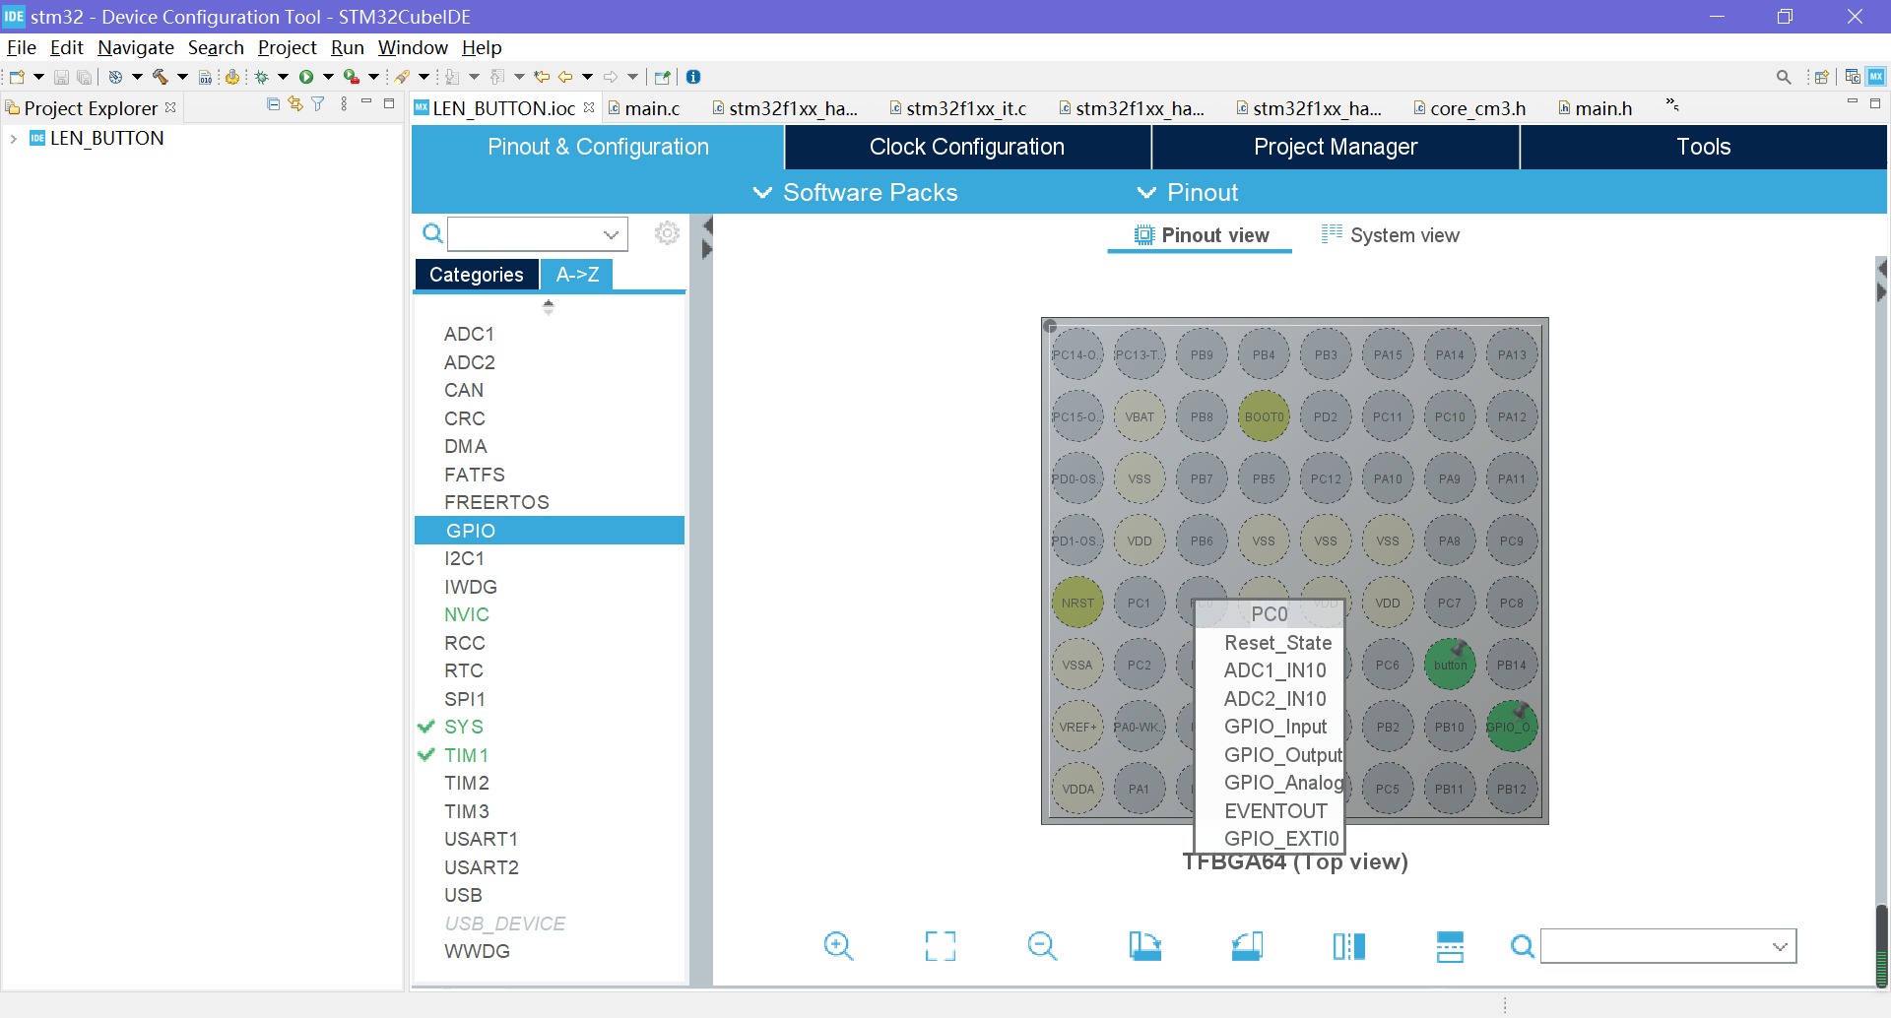The width and height of the screenshot is (1891, 1018).
Task: Open the pin search combo box arrow
Action: pyautogui.click(x=1780, y=947)
